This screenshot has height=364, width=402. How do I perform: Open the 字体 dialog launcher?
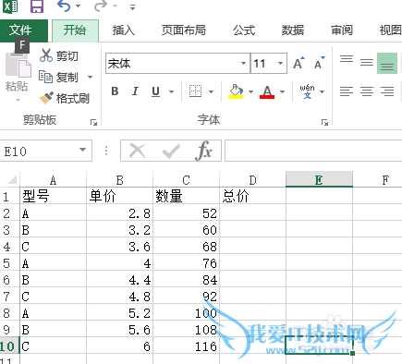324,123
